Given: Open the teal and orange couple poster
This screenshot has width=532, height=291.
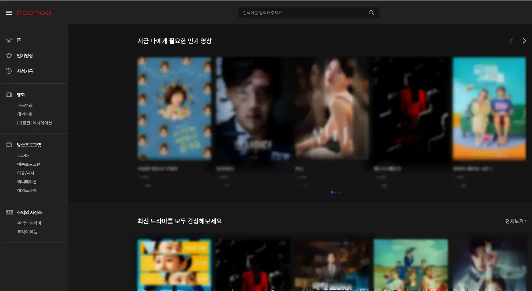Looking at the screenshot, I should [x=489, y=109].
